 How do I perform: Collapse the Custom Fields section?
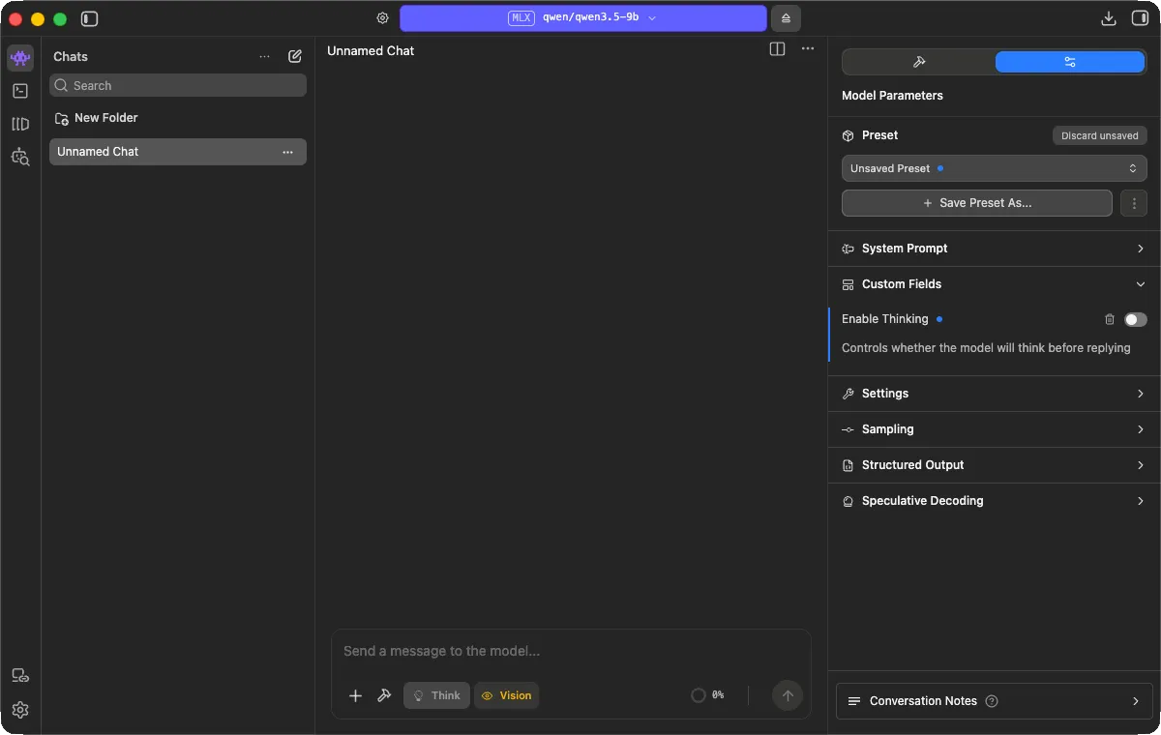tap(994, 284)
